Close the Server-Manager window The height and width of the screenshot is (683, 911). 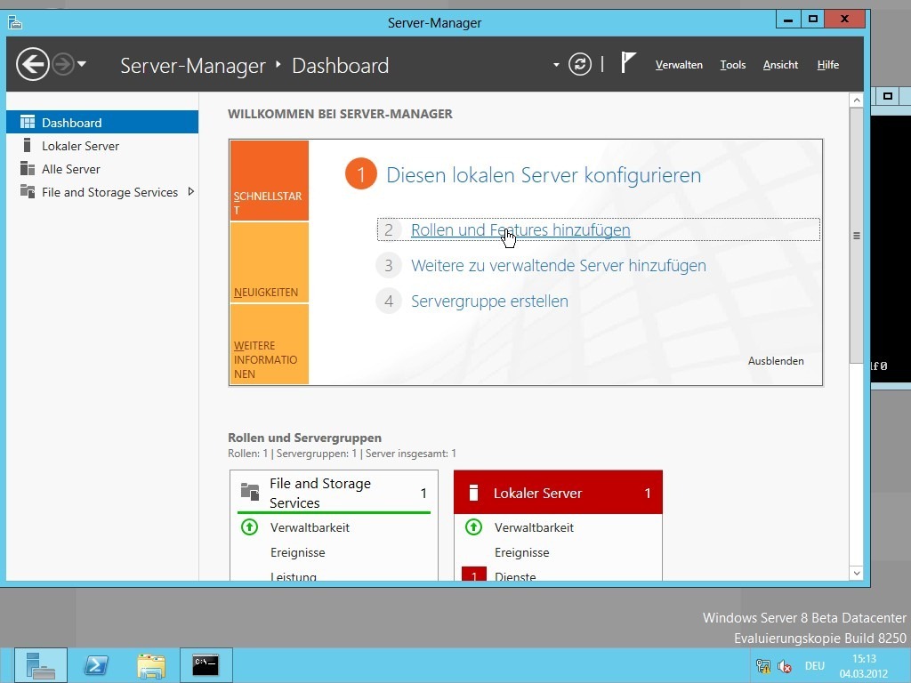click(x=845, y=20)
